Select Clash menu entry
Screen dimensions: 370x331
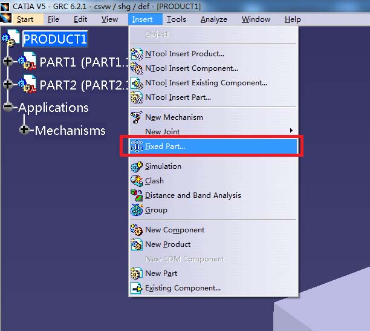[213, 181]
